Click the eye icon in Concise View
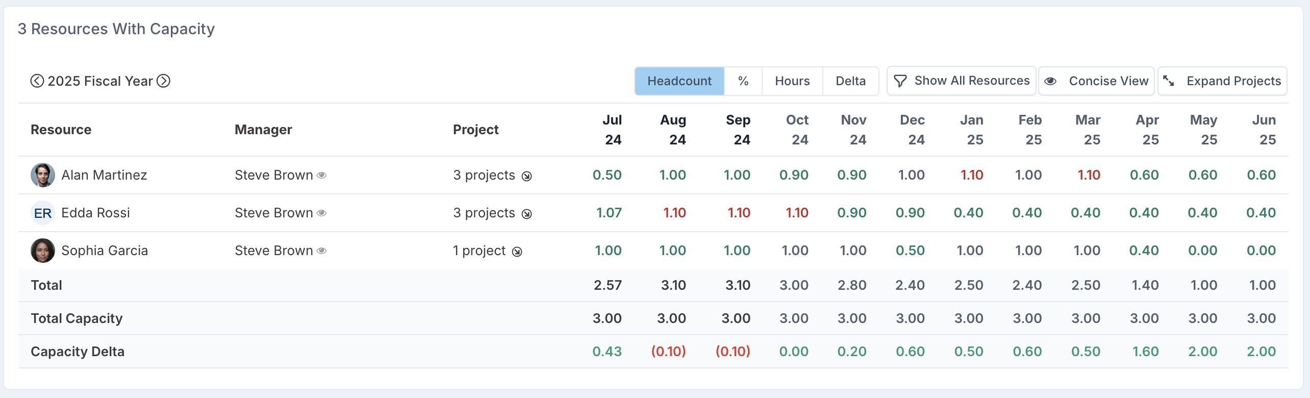This screenshot has width=1310, height=398. point(1050,81)
